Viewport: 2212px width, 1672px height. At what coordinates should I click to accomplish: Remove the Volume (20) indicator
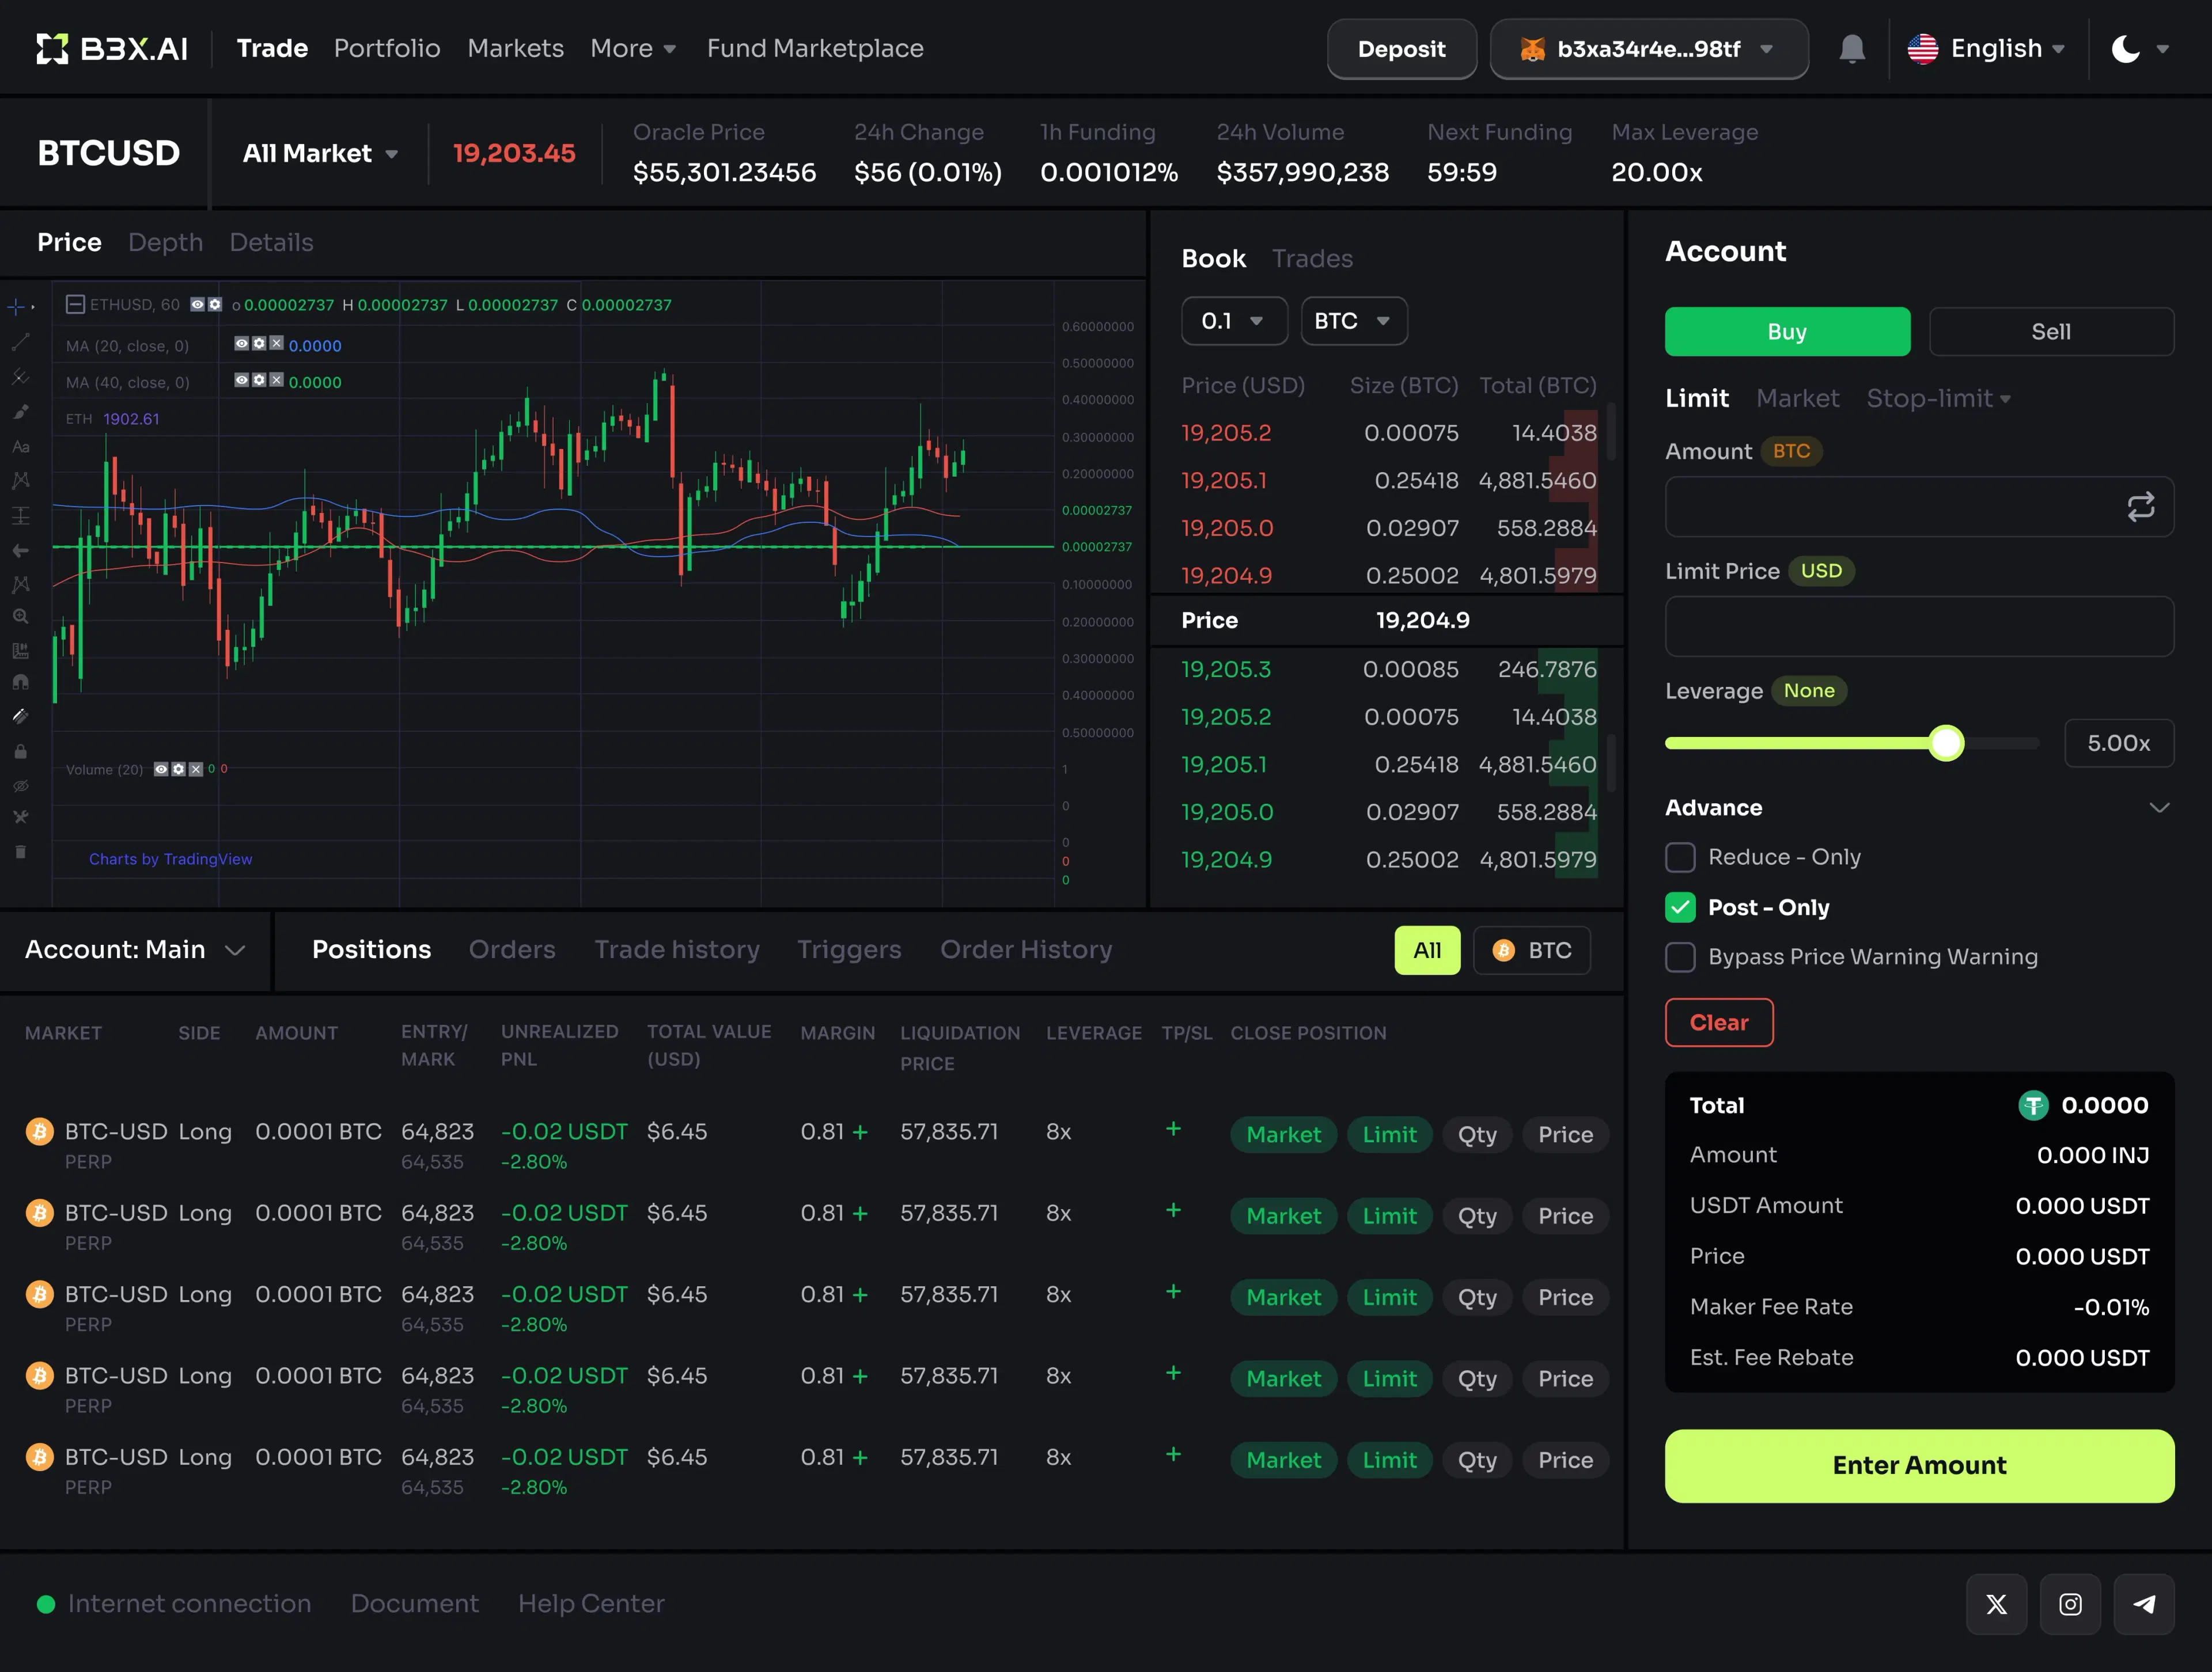[196, 769]
